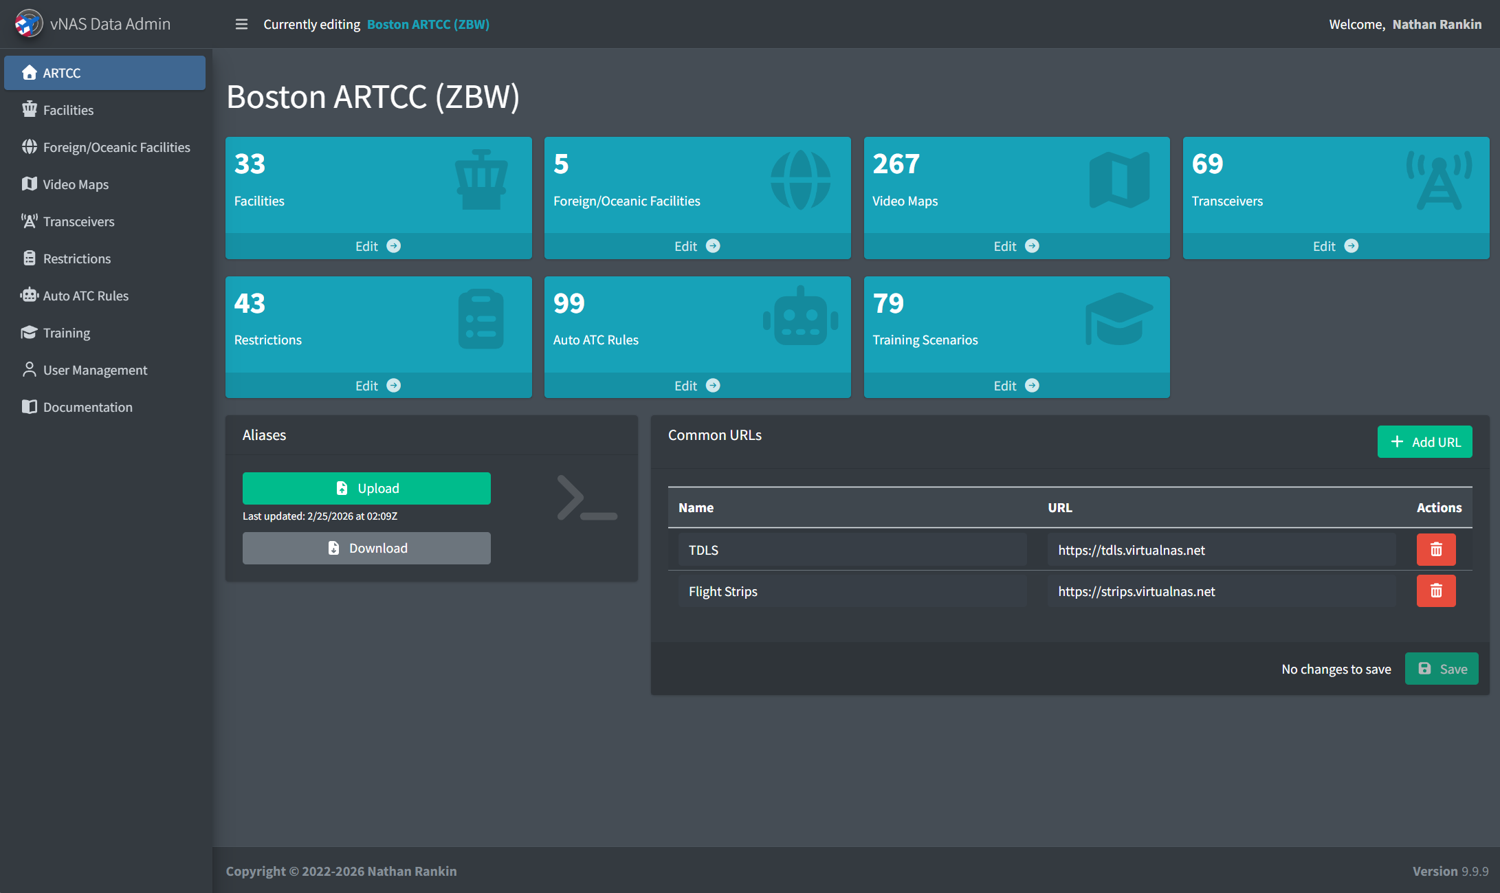Save the Common URLs changes

[1442, 669]
